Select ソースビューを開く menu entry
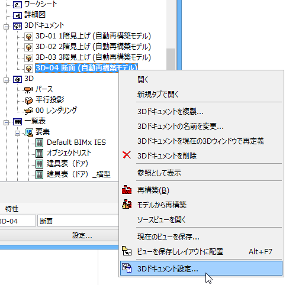Screen dimensions: 286x285 pyautogui.click(x=201, y=219)
